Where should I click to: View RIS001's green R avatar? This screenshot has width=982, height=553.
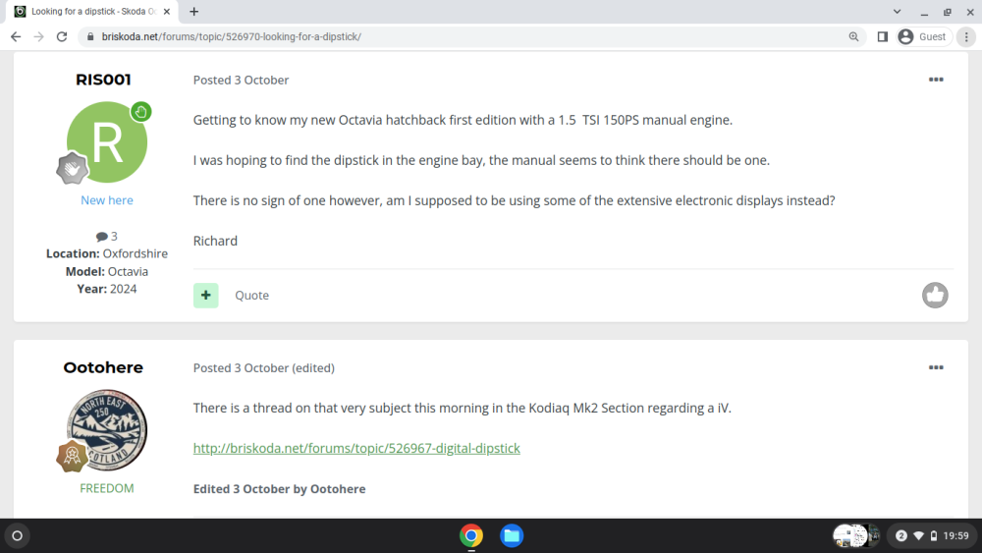pyautogui.click(x=107, y=142)
